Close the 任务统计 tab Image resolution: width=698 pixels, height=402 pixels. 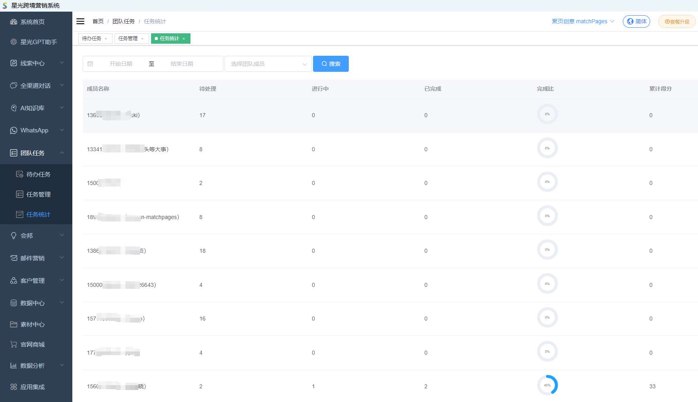184,39
